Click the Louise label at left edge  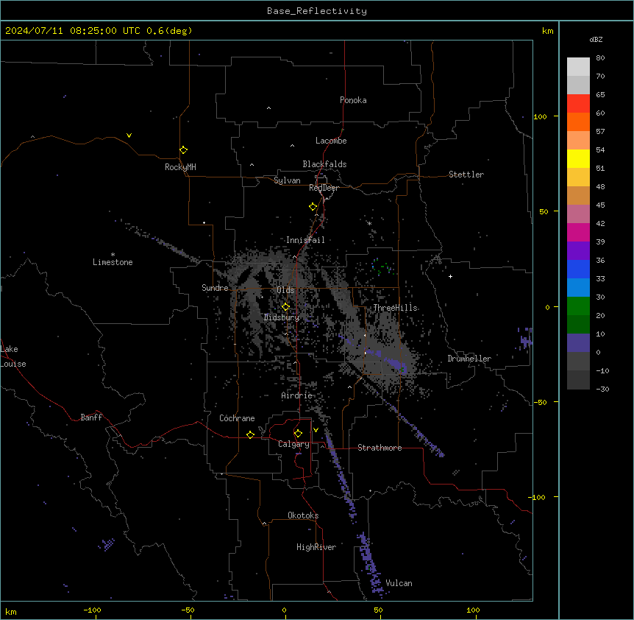(x=13, y=364)
